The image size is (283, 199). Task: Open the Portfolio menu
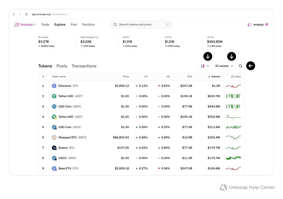click(88, 25)
